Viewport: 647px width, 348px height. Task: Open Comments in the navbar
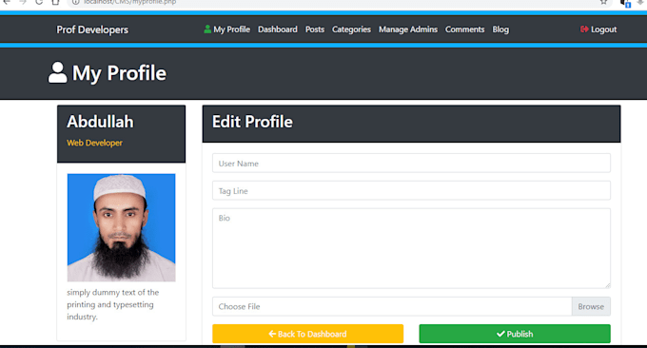click(464, 29)
